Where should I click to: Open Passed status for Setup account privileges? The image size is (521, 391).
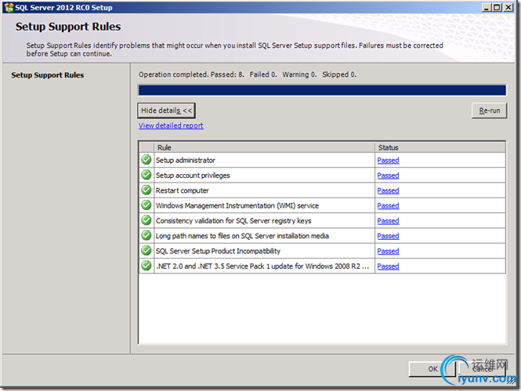click(388, 176)
